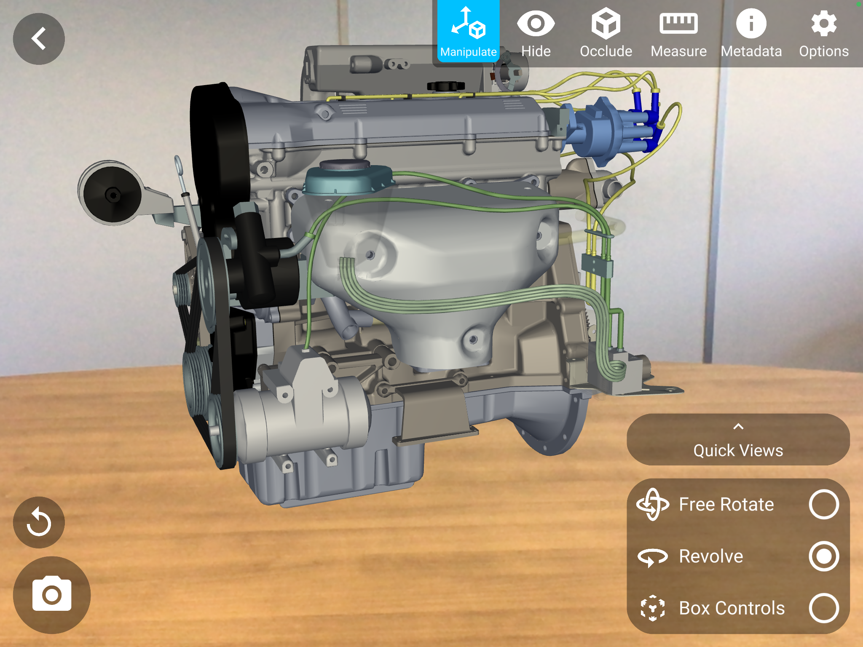Select the Revolve radio button
The image size is (863, 647).
(823, 556)
